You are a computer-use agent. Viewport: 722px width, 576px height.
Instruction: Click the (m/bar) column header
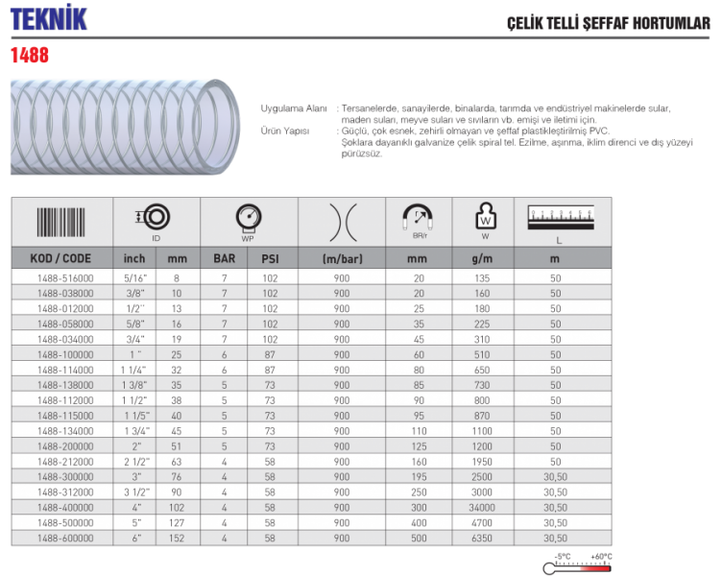coord(341,258)
